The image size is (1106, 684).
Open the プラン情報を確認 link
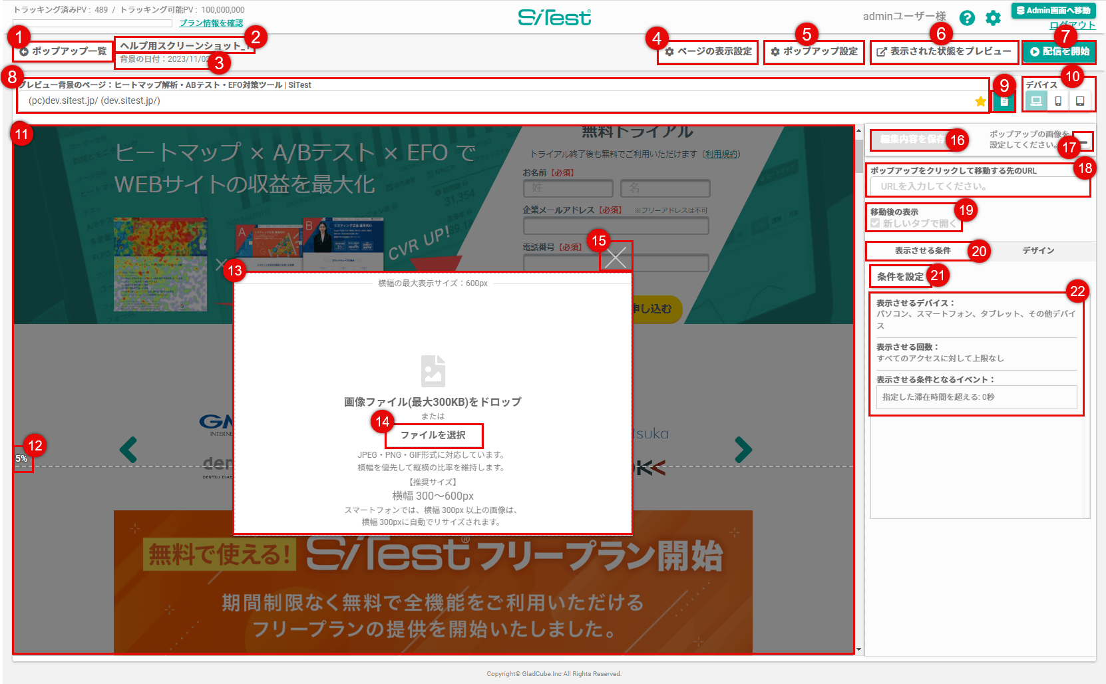point(211,23)
